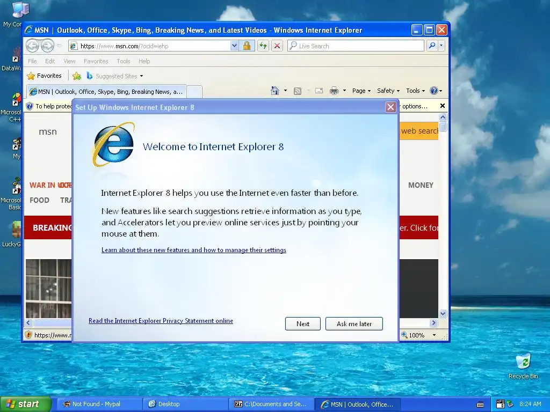The height and width of the screenshot is (412, 550).
Task: Open the Tools menu in menu bar
Action: pos(123,61)
